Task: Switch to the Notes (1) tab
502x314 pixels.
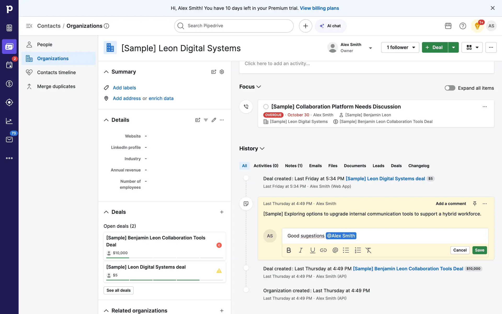Action: 294,166
